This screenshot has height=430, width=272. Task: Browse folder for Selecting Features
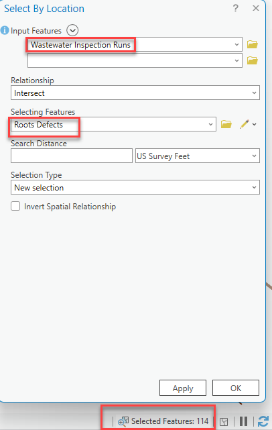[226, 124]
